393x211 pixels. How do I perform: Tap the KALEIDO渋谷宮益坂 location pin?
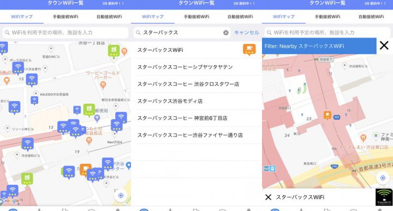[x=36, y=93]
